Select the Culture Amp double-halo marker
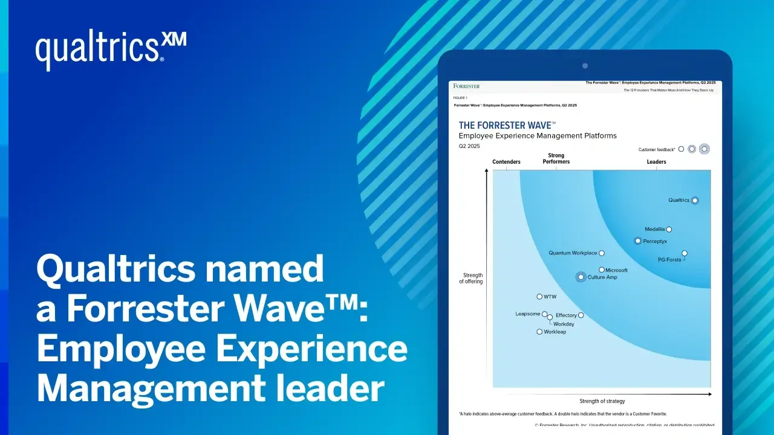 pos(580,277)
